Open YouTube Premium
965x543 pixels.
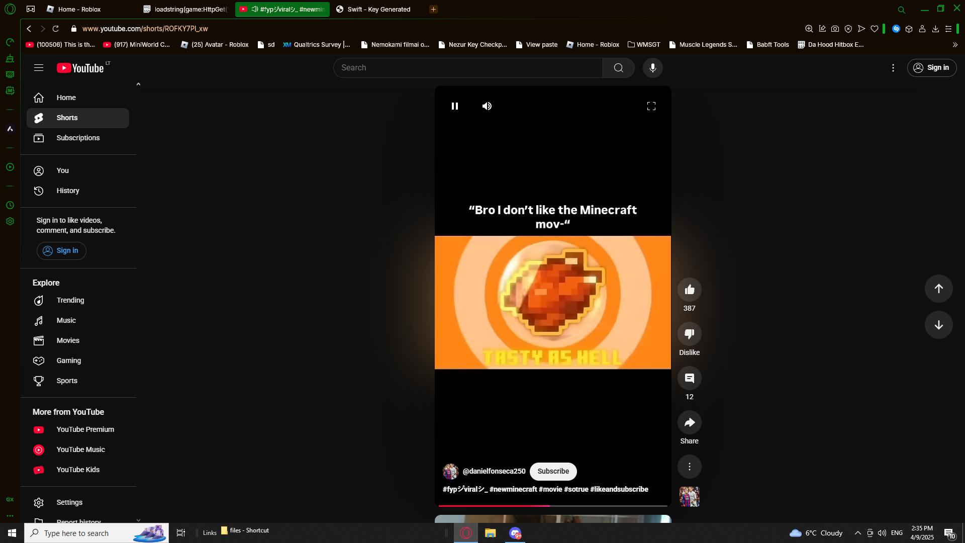(78, 430)
